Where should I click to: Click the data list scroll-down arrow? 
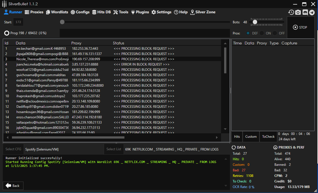tap(225, 129)
